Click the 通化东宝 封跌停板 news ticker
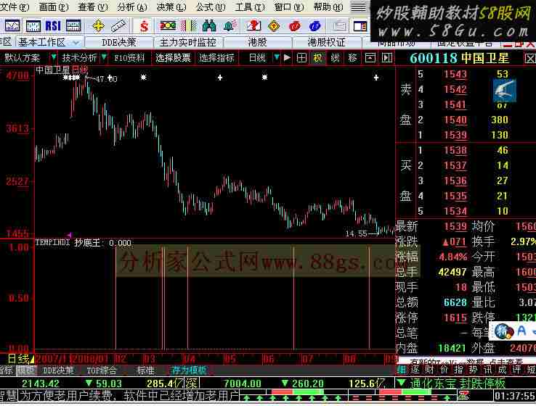This screenshot has height=406, width=536. coord(458,384)
